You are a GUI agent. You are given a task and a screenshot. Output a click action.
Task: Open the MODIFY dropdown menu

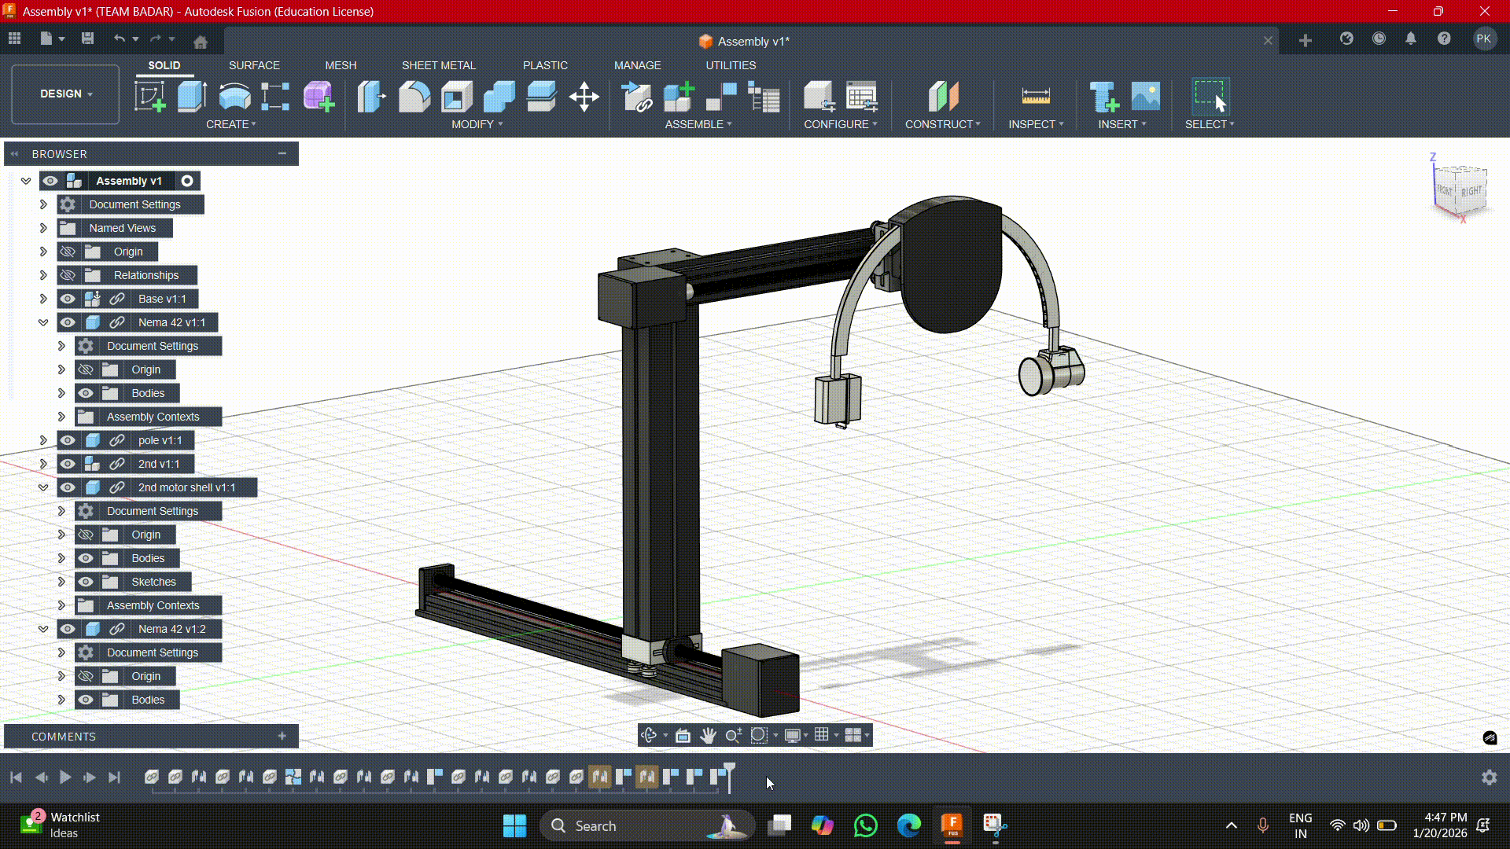pyautogui.click(x=477, y=124)
